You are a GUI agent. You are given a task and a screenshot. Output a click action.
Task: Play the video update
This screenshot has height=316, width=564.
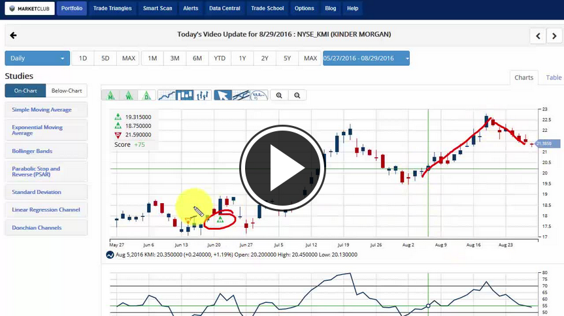click(x=282, y=168)
